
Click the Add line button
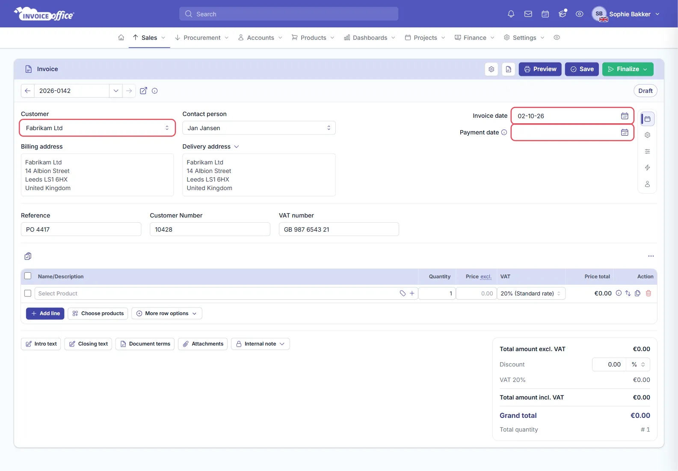point(45,313)
